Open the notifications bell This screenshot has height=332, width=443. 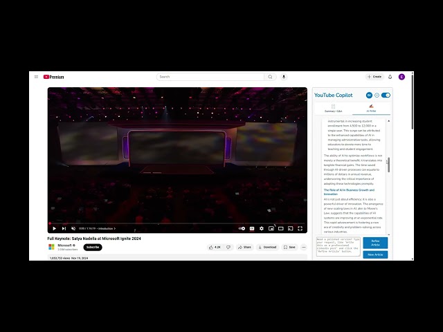coord(390,77)
